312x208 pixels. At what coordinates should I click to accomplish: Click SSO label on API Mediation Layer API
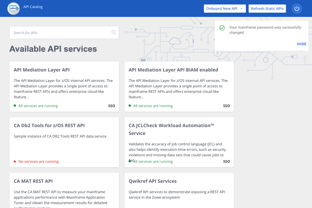[x=112, y=106]
